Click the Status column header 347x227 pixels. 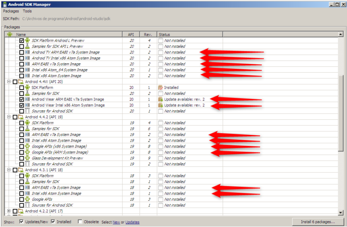click(190, 34)
